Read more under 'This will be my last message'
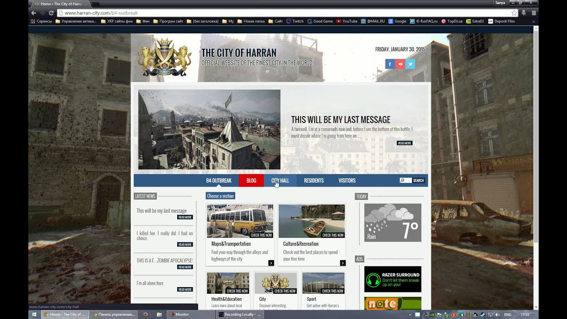Screen dimensions: 567x319 [x=185, y=217]
